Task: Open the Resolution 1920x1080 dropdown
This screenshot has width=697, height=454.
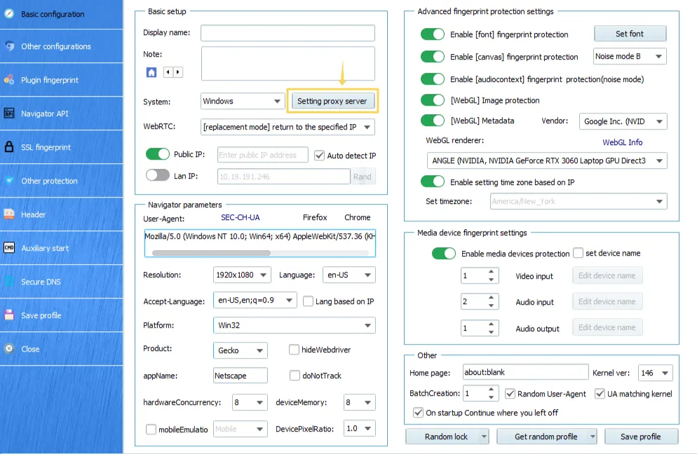Action: [242, 275]
